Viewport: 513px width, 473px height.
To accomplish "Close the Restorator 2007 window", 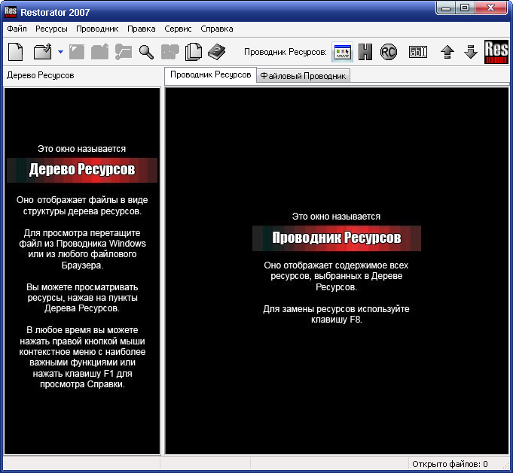I will pyautogui.click(x=490, y=8).
